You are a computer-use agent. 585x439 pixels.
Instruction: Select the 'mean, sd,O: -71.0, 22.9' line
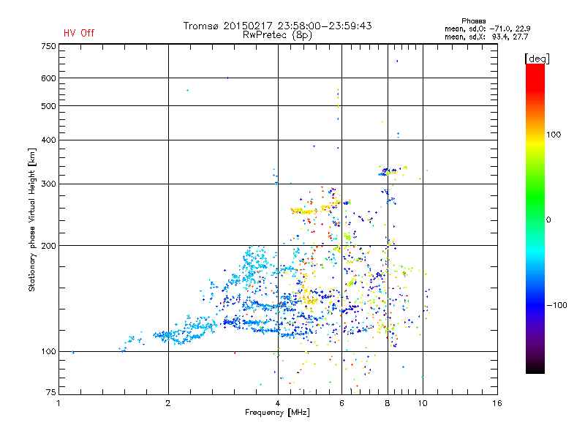487,29
